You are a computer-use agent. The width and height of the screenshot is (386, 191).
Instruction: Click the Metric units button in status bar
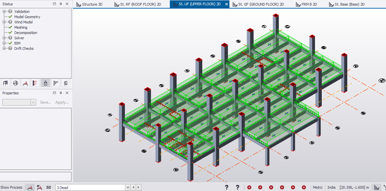pyautogui.click(x=318, y=187)
